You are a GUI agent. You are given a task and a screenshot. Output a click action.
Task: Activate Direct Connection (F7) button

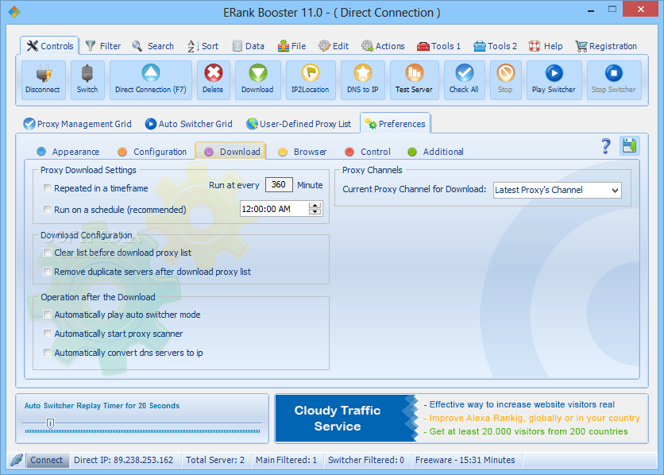tap(151, 80)
